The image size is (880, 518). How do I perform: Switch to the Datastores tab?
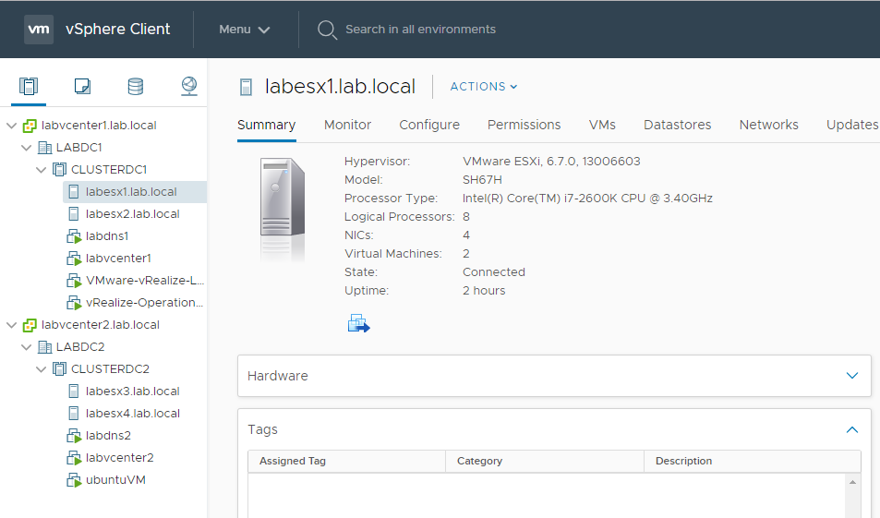(x=678, y=125)
